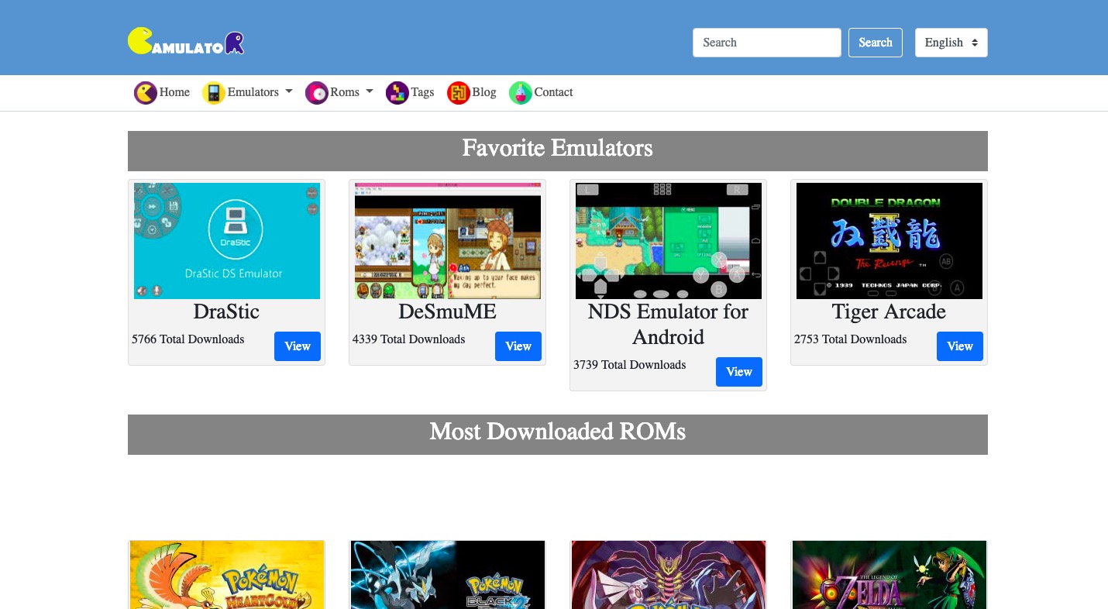This screenshot has height=609, width=1108.
Task: View the Tiger Arcade emulator
Action: pyautogui.click(x=960, y=346)
